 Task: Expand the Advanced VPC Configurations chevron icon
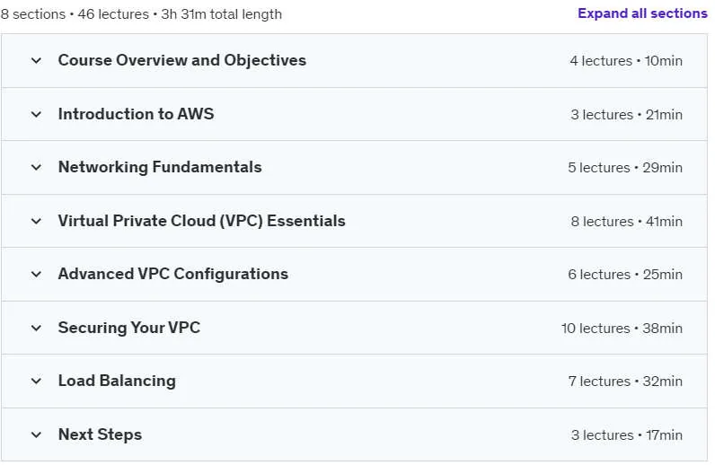point(36,275)
